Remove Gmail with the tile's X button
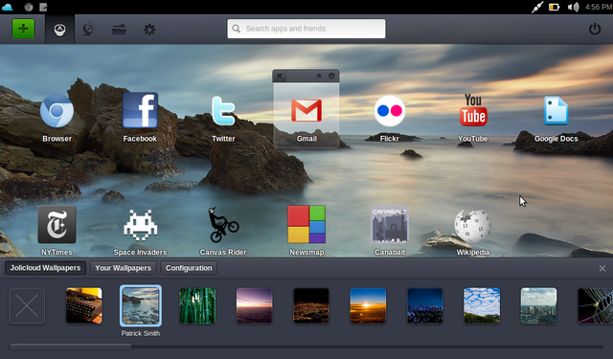613x359 pixels. click(x=279, y=76)
